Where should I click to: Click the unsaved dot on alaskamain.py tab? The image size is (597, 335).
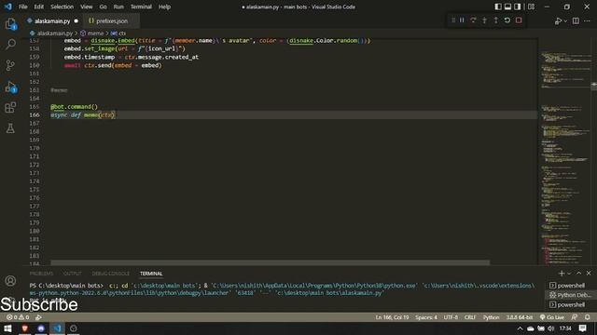pos(76,20)
